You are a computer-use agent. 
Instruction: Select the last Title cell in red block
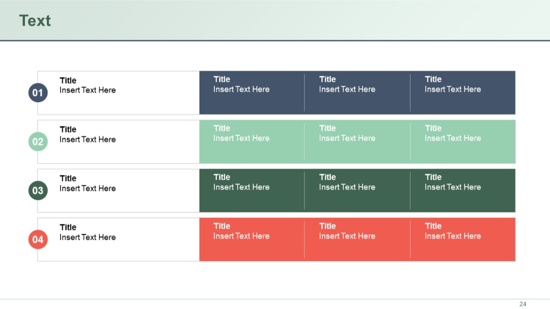point(433,226)
